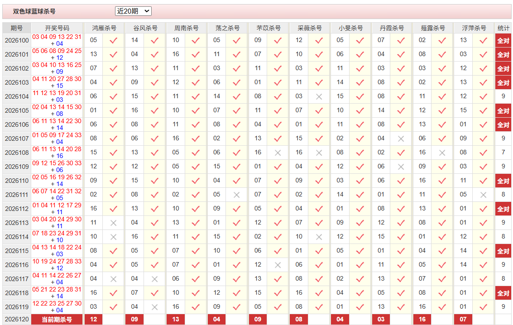Click the statistic value 7 in row 2026108
513x325 pixels.
(x=503, y=153)
